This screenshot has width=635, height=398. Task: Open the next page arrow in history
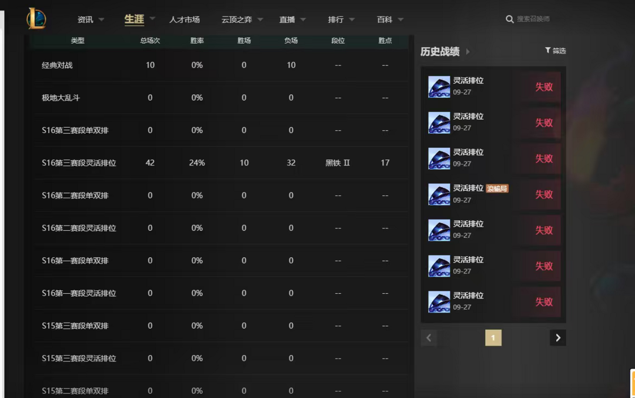(x=557, y=337)
